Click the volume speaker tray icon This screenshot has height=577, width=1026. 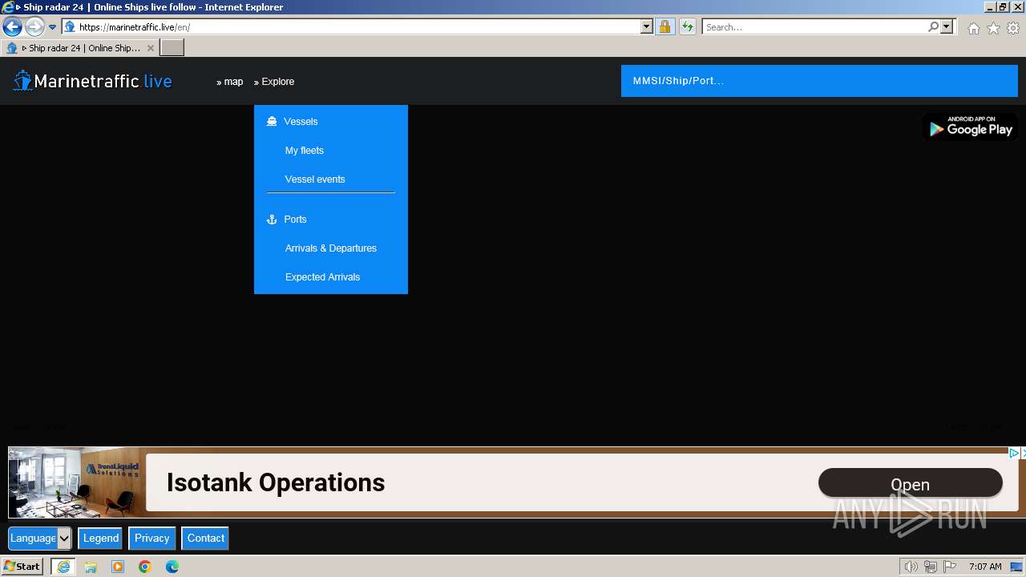[x=911, y=567]
